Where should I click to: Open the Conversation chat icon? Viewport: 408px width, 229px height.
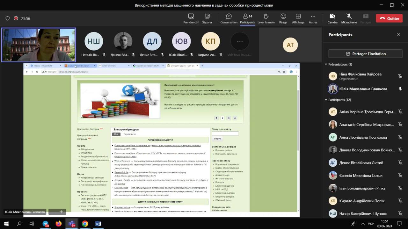coord(229,17)
